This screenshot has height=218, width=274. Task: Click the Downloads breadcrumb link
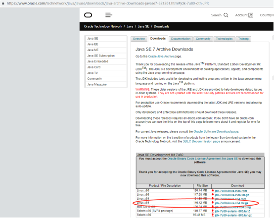(x=161, y=26)
